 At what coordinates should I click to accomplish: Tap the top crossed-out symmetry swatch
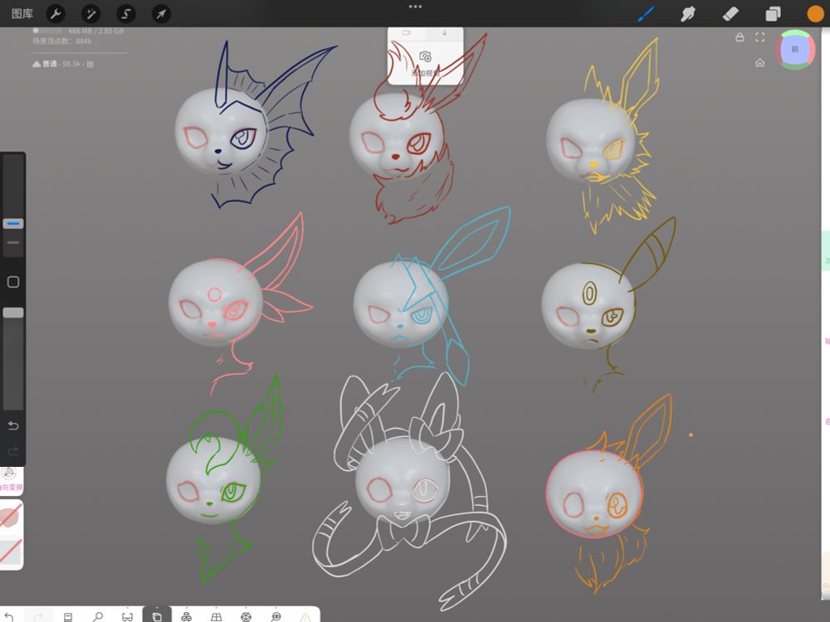[x=11, y=518]
